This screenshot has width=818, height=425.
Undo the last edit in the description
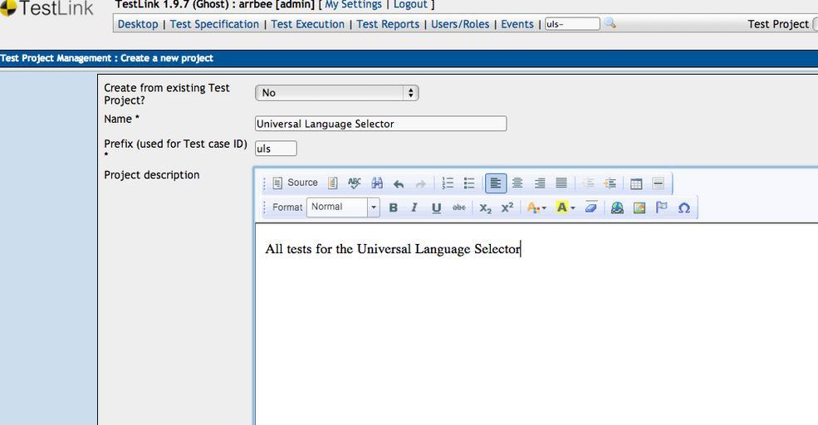point(399,183)
